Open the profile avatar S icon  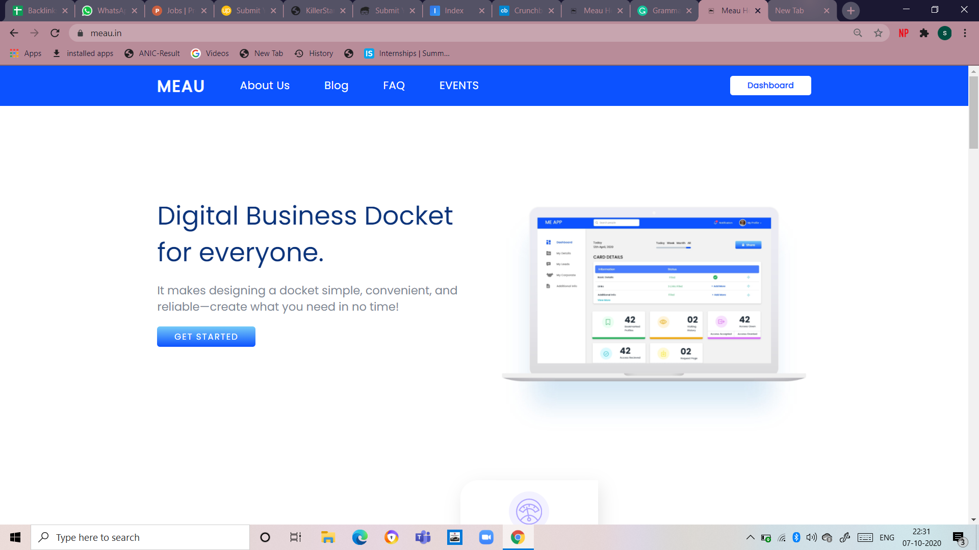(x=944, y=33)
